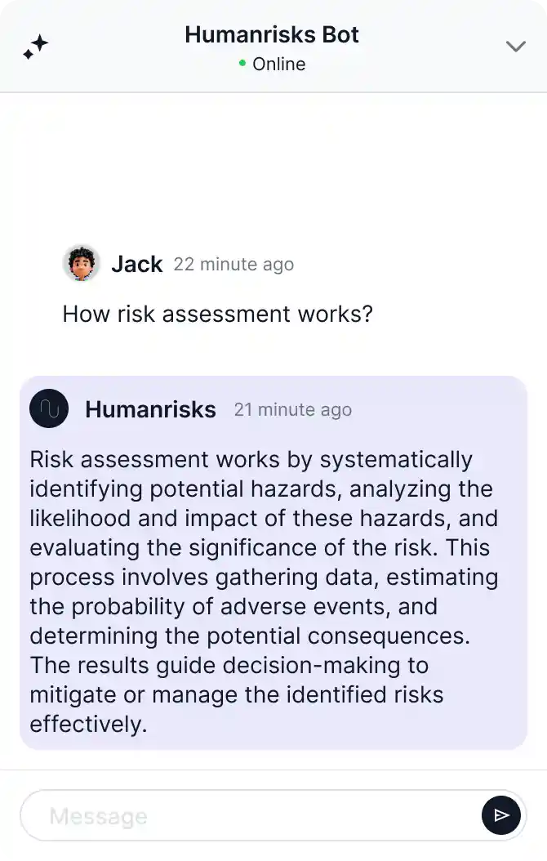Image resolution: width=547 pixels, height=861 pixels.
Task: Click the Humanrisks sender name
Action: [x=150, y=408]
